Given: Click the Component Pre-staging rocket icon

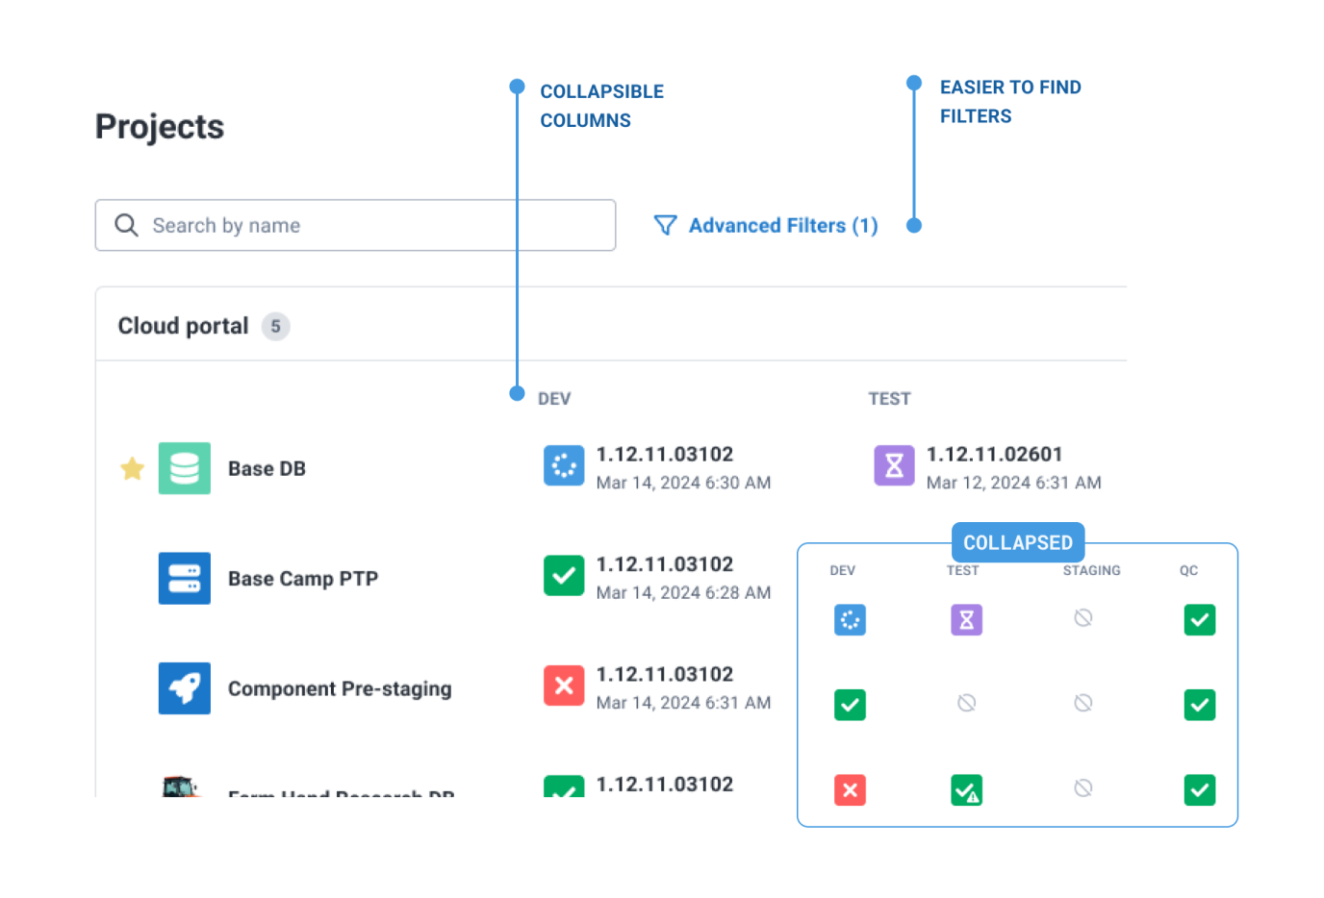Looking at the screenshot, I should tap(184, 688).
